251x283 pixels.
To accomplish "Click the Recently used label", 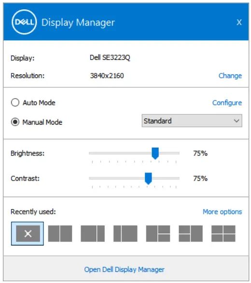I will pyautogui.click(x=33, y=212).
